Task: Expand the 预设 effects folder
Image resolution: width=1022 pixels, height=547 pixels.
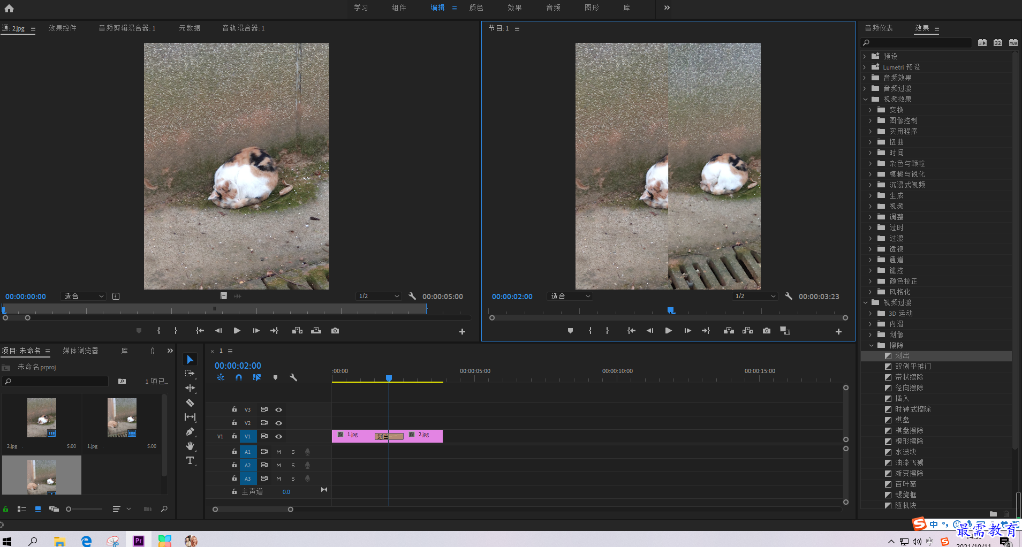Action: click(x=864, y=56)
